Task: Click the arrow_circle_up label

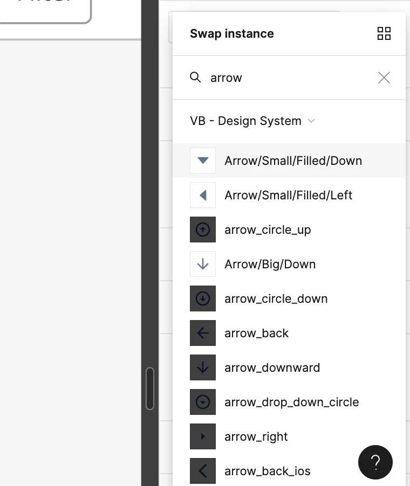Action: [268, 230]
